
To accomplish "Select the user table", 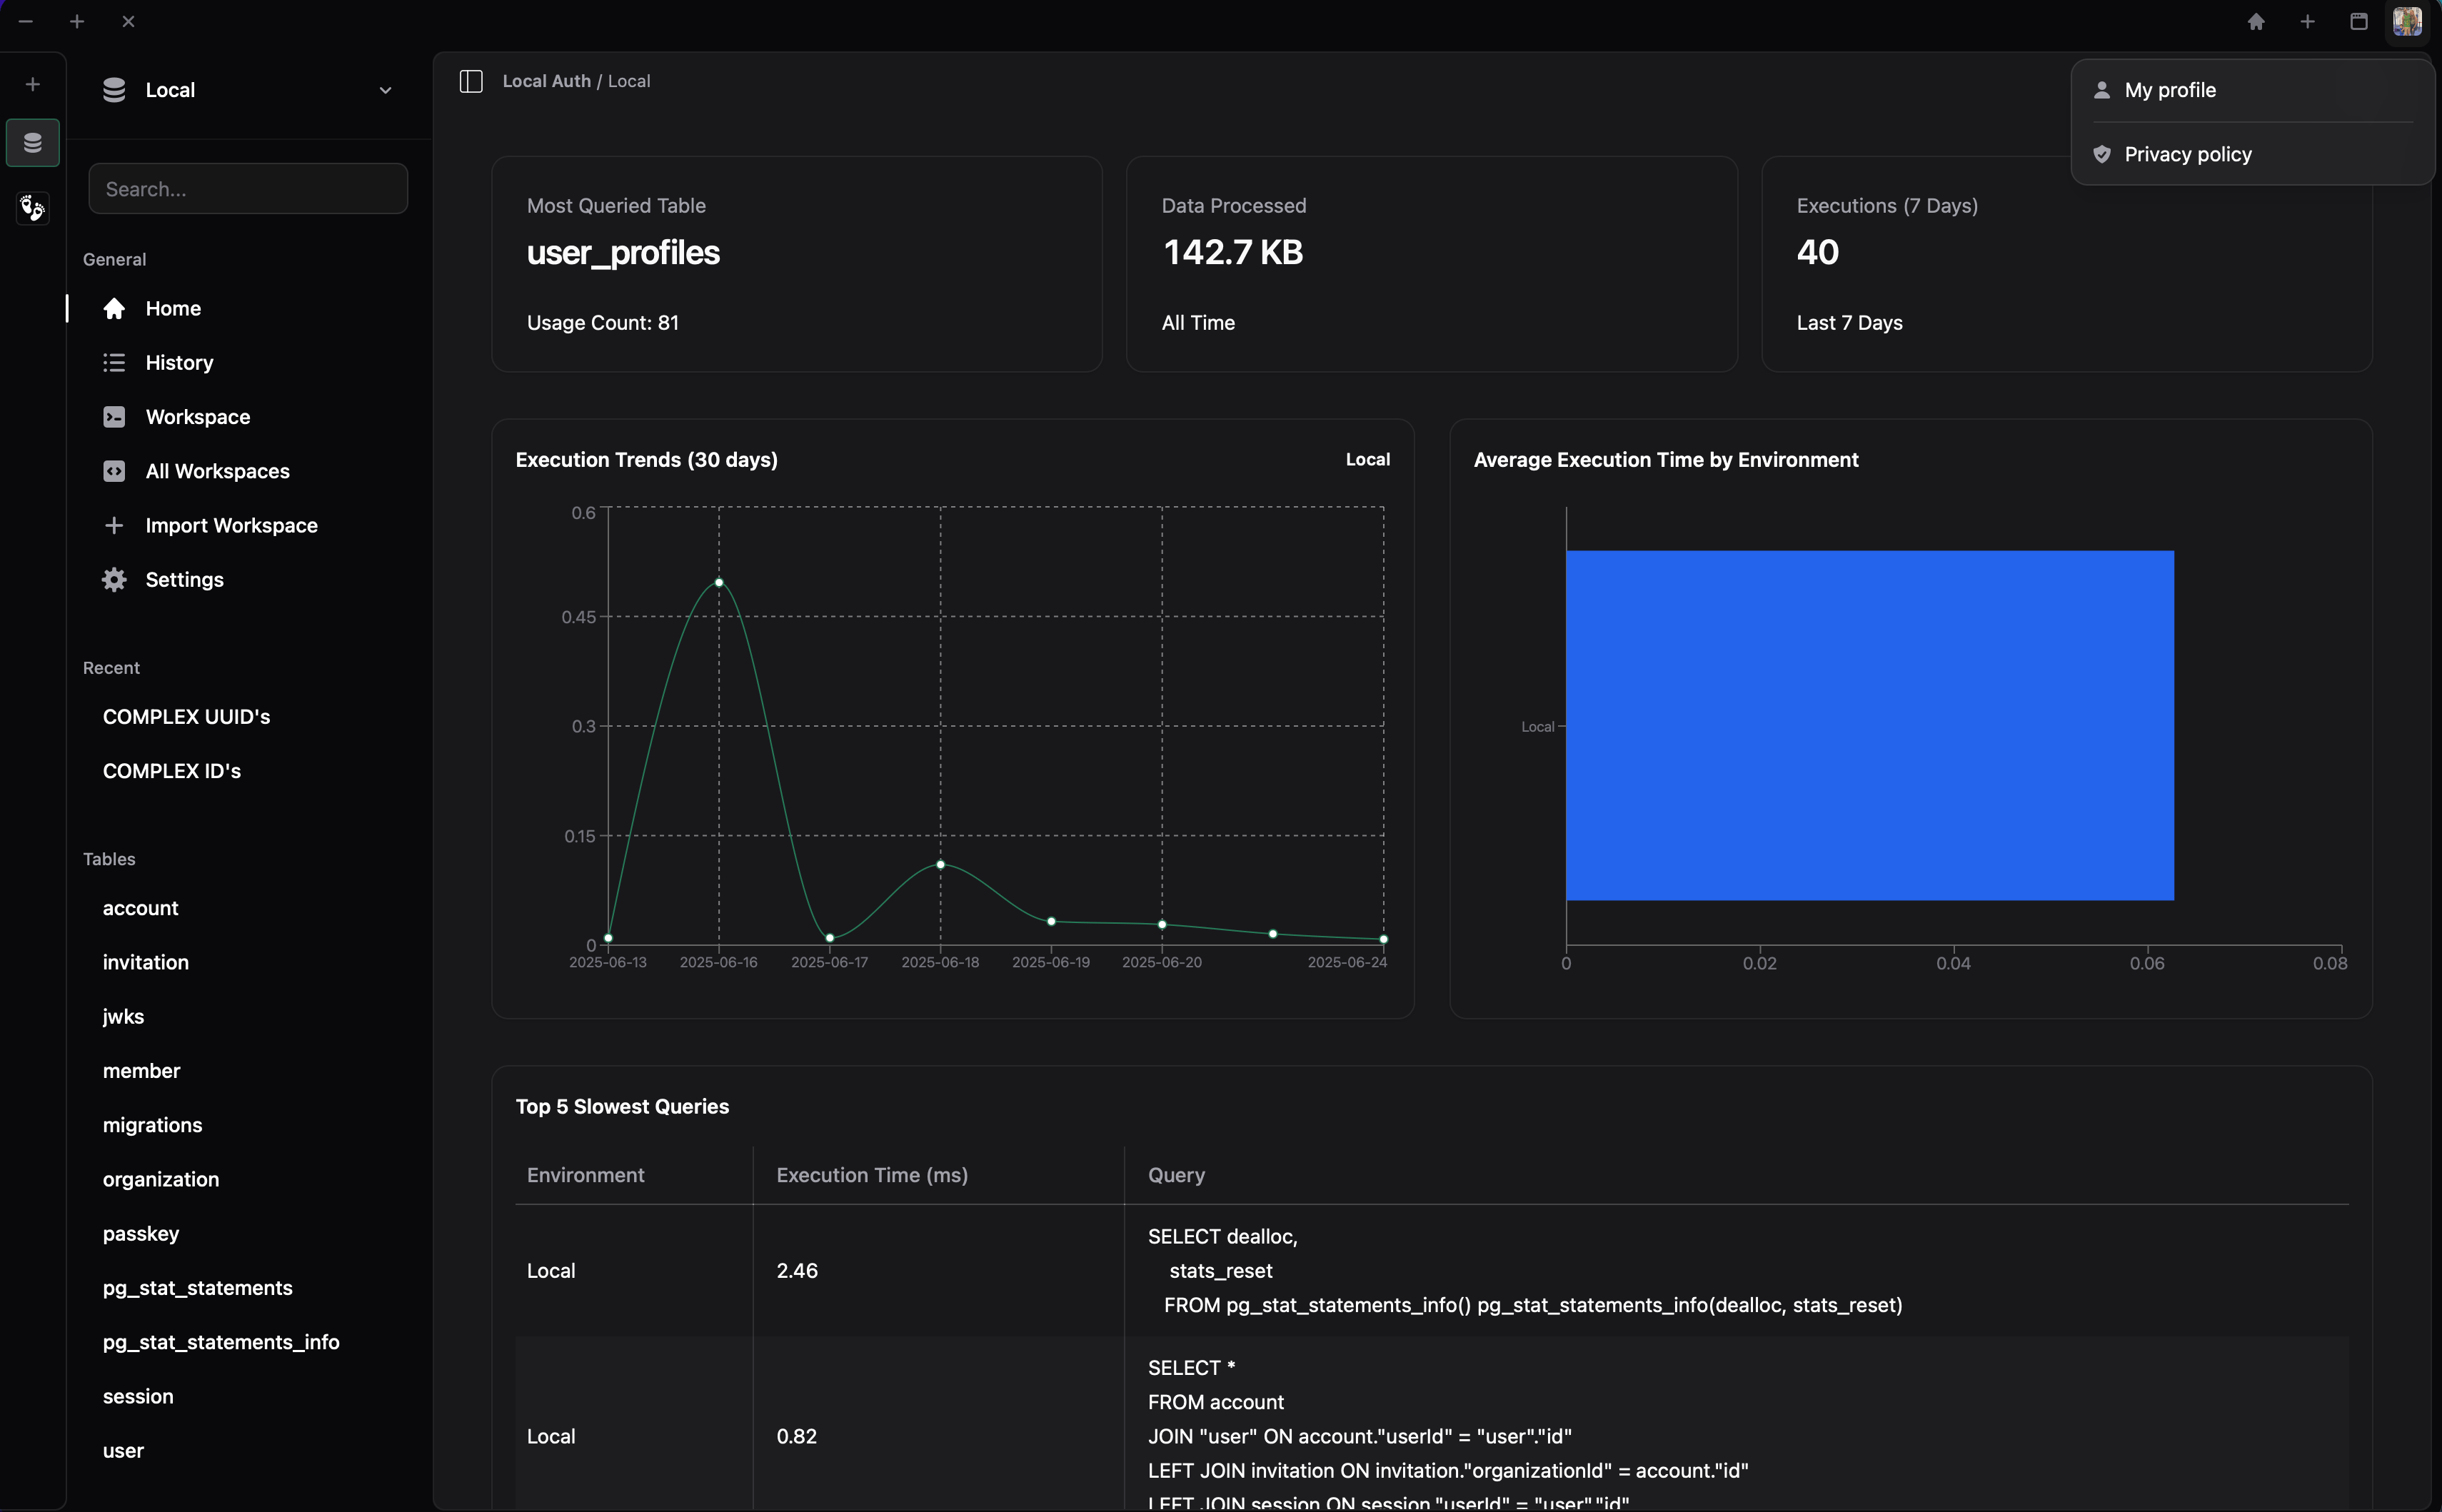I will click(x=123, y=1451).
